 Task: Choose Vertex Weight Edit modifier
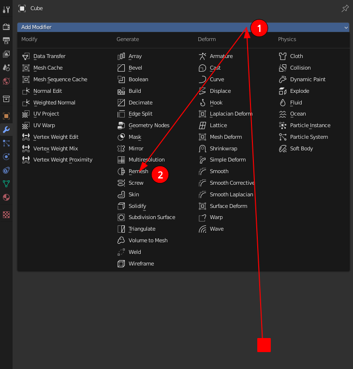coord(50,137)
